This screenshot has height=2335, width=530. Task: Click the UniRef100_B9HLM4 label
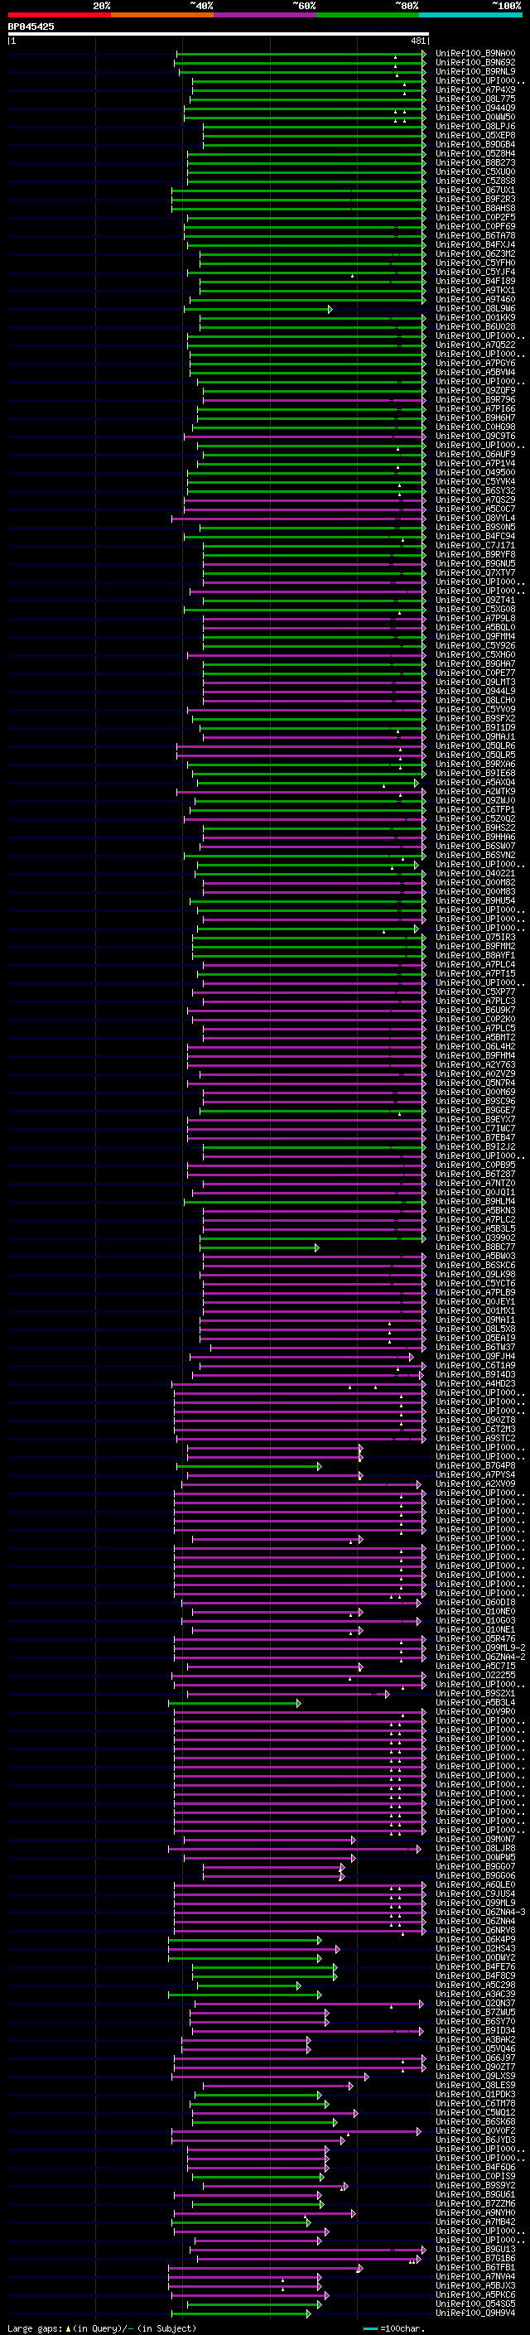point(475,1201)
